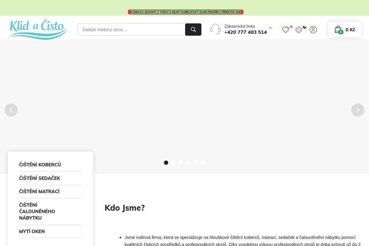Click the search magnifier button
369x246 pixels.
tap(193, 30)
